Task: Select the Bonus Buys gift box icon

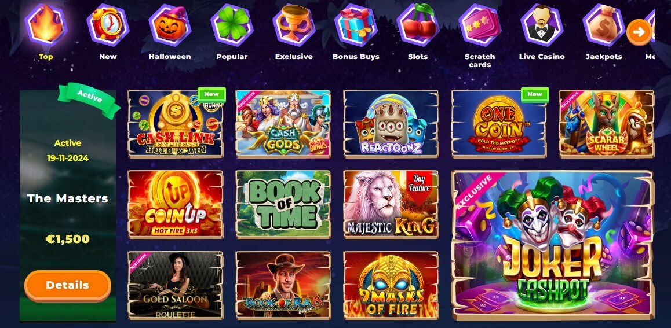Action: pyautogui.click(x=356, y=25)
